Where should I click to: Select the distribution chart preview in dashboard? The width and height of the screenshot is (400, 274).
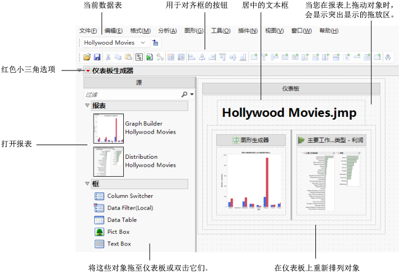(332, 181)
